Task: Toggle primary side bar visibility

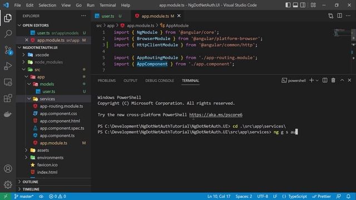Action: coord(288,5)
